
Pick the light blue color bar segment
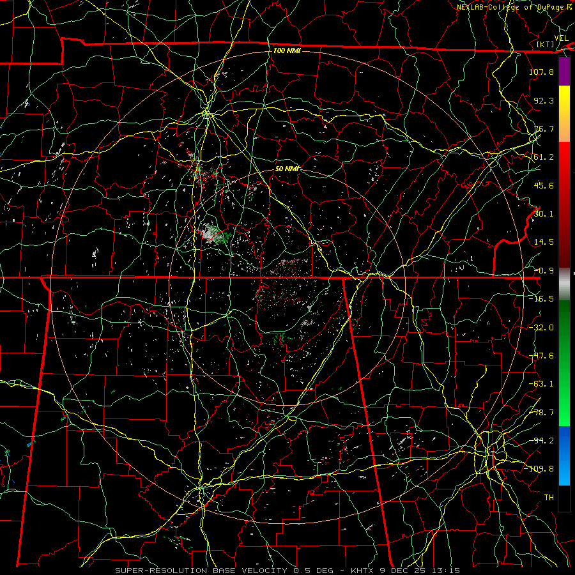(564, 473)
